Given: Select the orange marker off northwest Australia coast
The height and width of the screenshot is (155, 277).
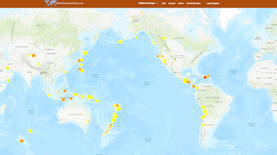Looking at the screenshot, I should pyautogui.click(x=63, y=108).
